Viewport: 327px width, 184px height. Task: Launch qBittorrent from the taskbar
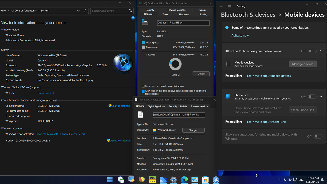coord(216,180)
